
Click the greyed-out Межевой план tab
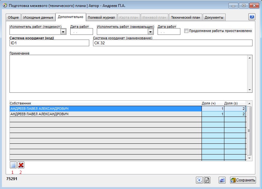(154, 17)
